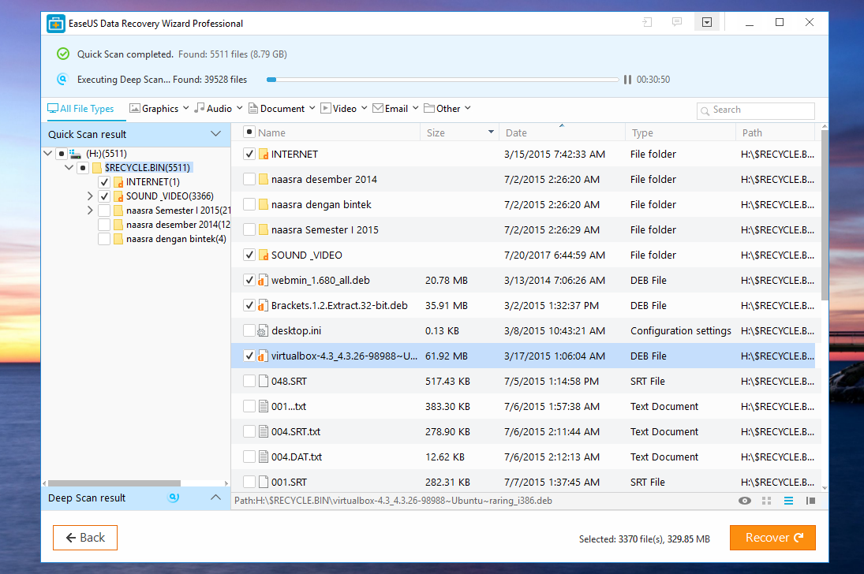This screenshot has height=574, width=864.
Task: Filter by Audio file type
Action: pos(219,109)
